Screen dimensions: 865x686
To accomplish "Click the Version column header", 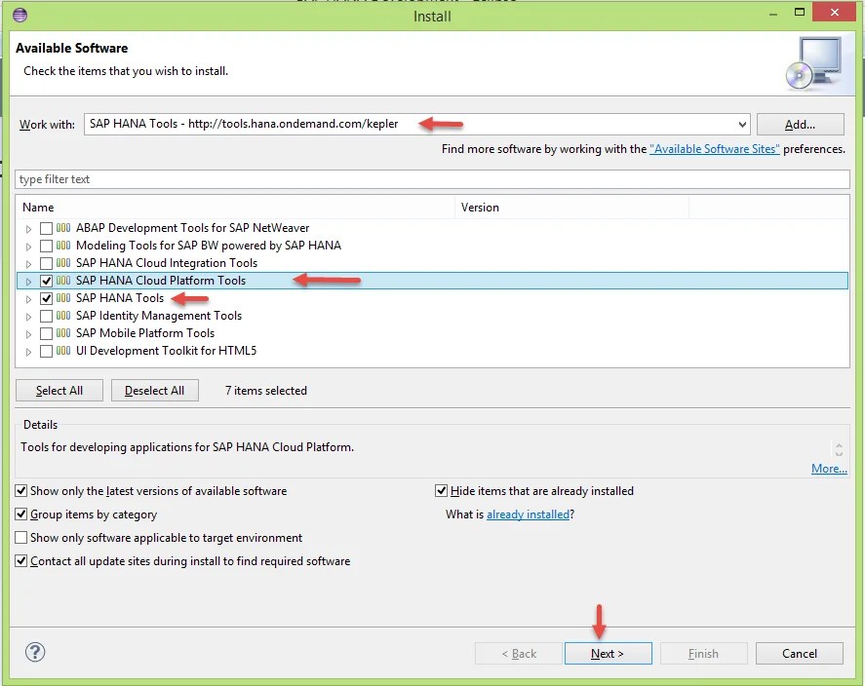I will pyautogui.click(x=572, y=208).
